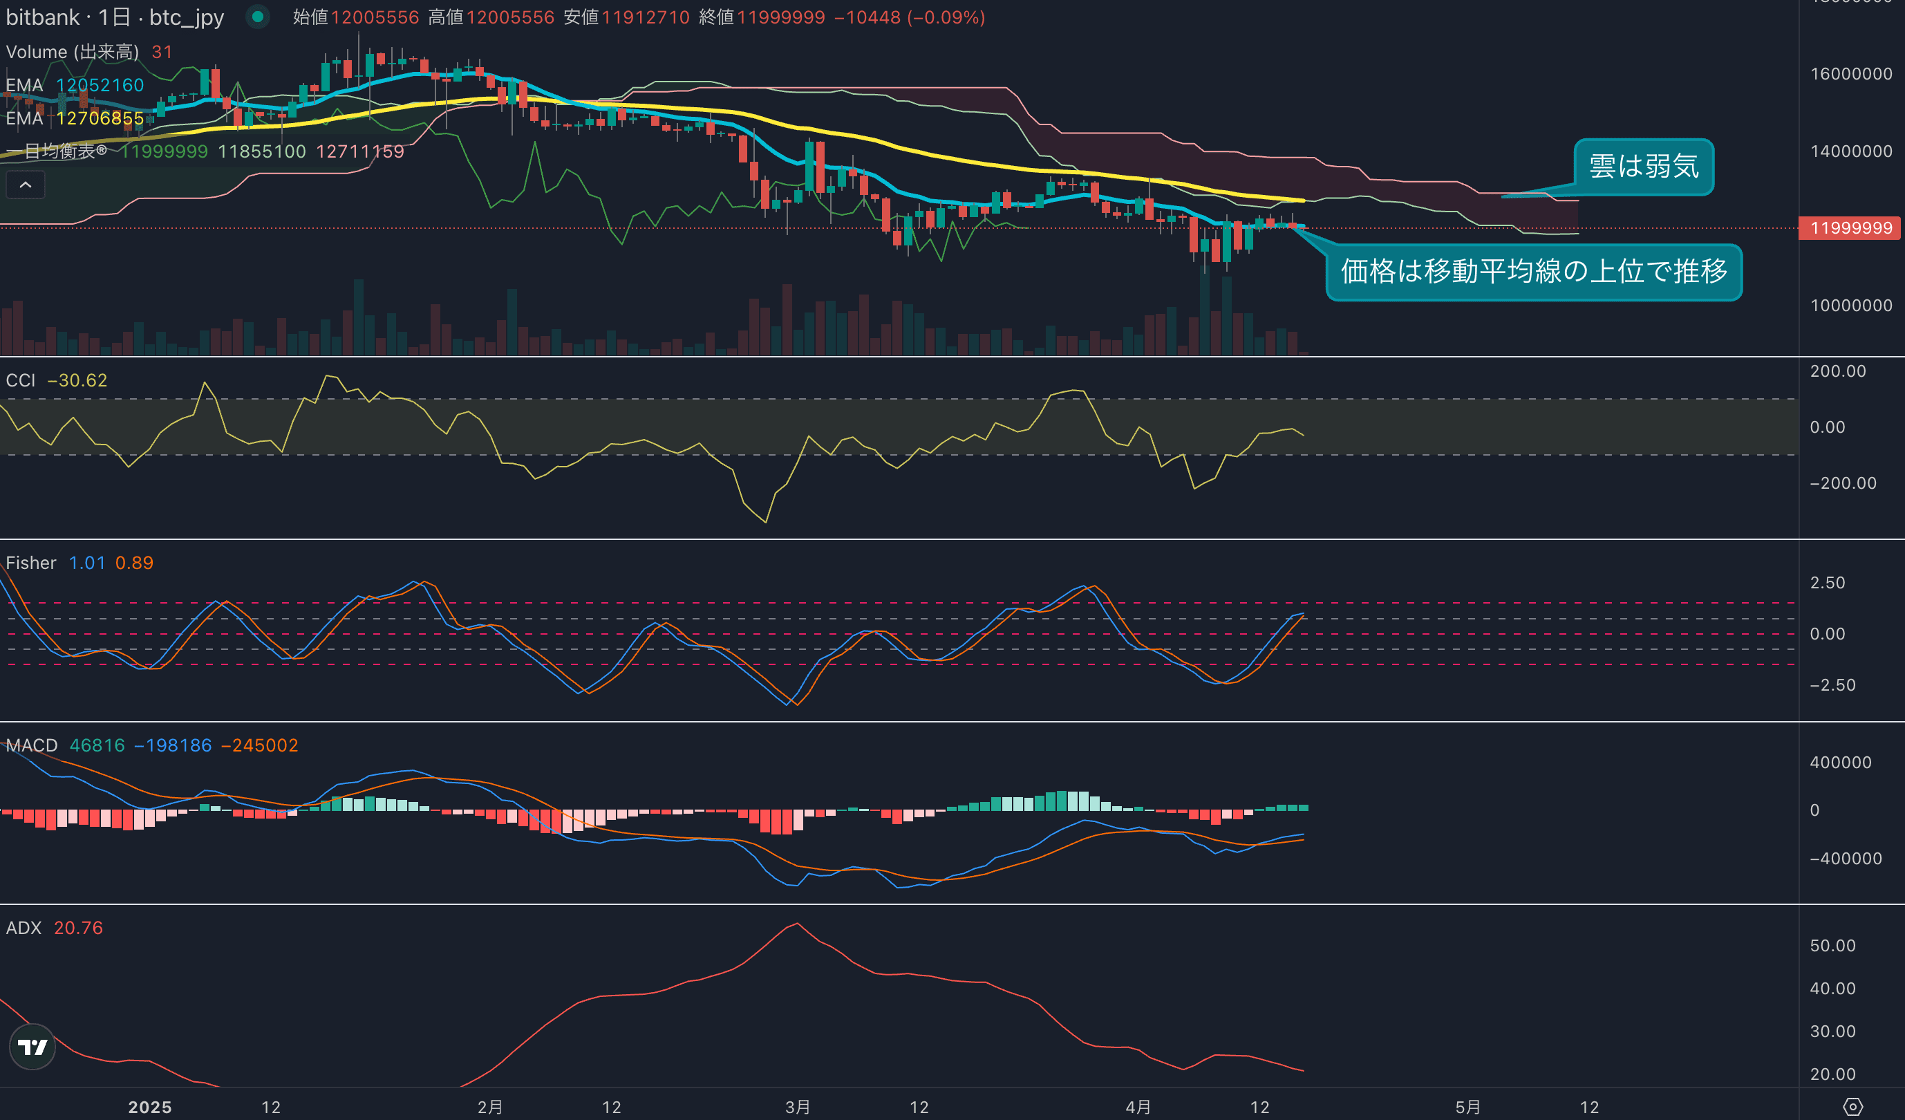Screen dimensions: 1905x1120
Task: Select the bitbank btc_jpy symbol title
Action: pyautogui.click(x=115, y=17)
